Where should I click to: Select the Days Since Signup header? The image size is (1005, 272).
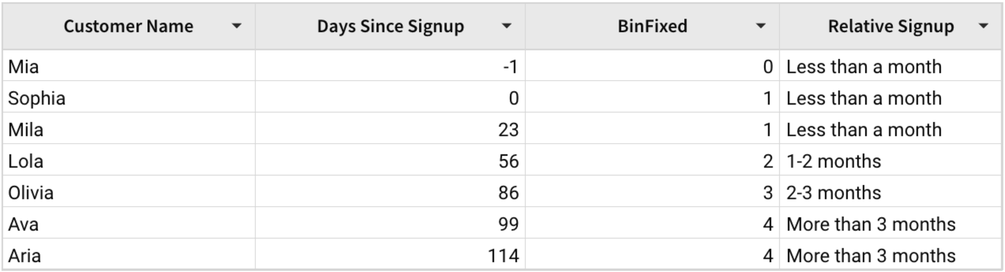pyautogui.click(x=390, y=26)
